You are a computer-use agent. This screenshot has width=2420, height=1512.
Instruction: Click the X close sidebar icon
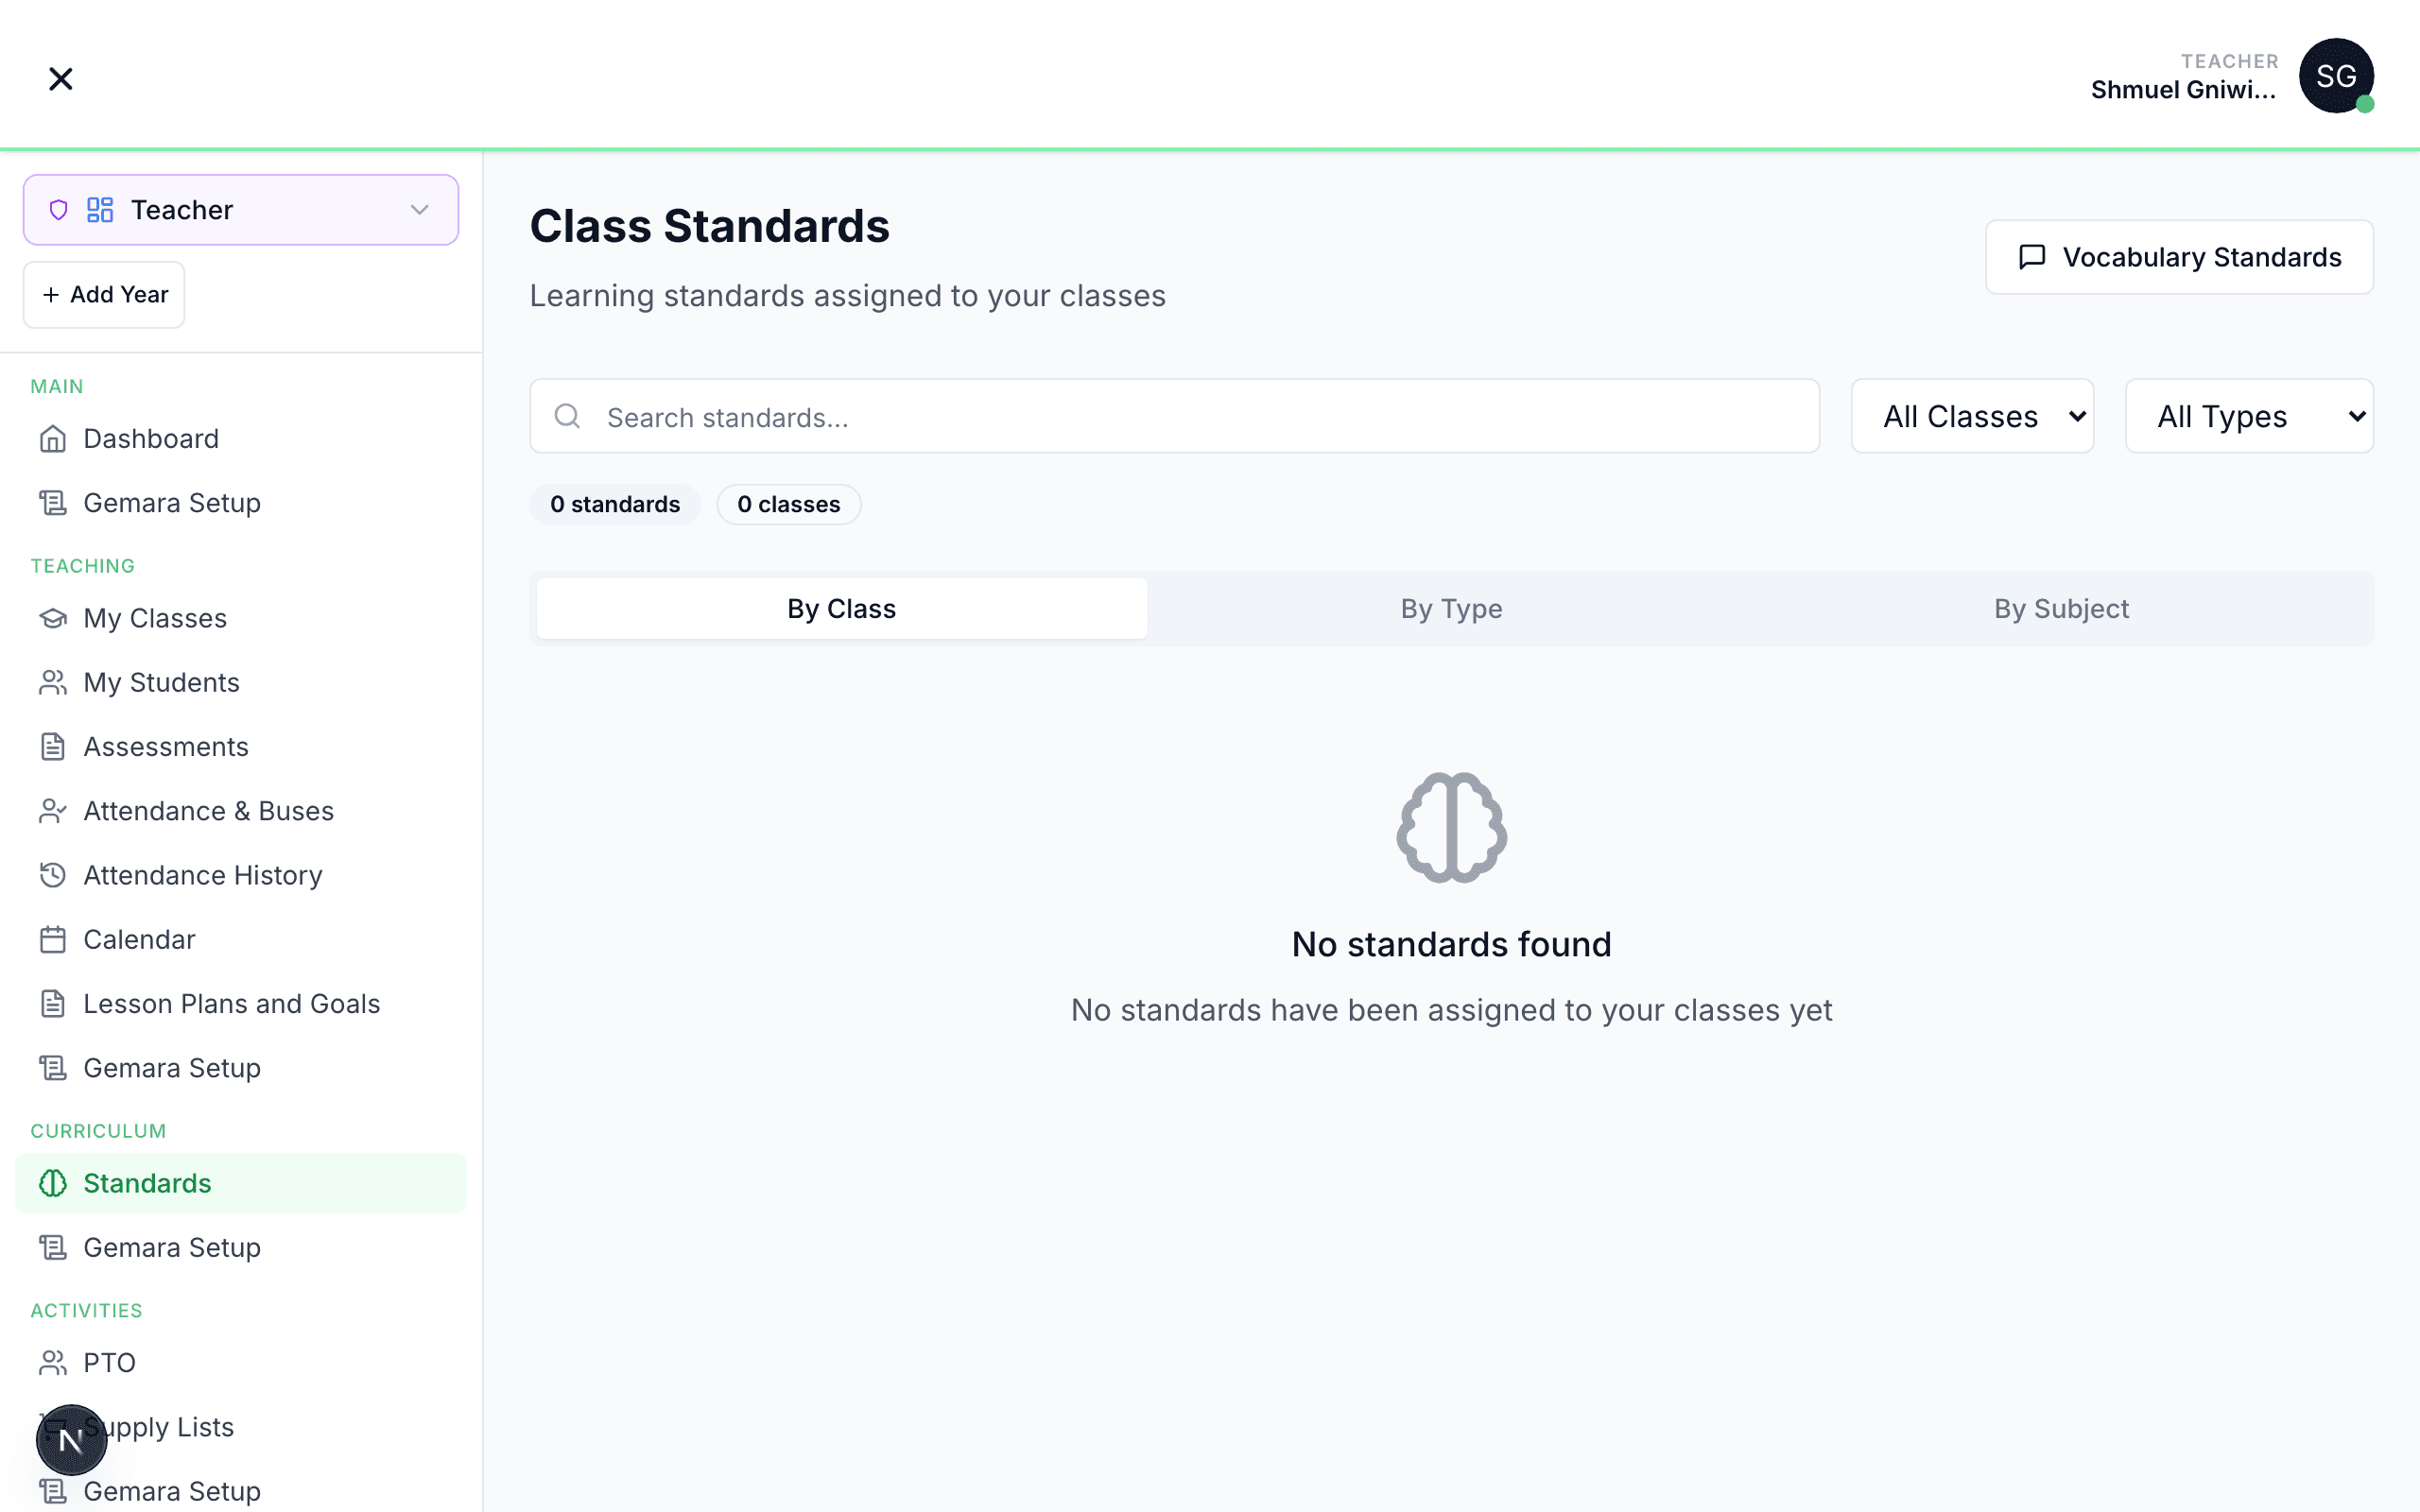pos(61,78)
